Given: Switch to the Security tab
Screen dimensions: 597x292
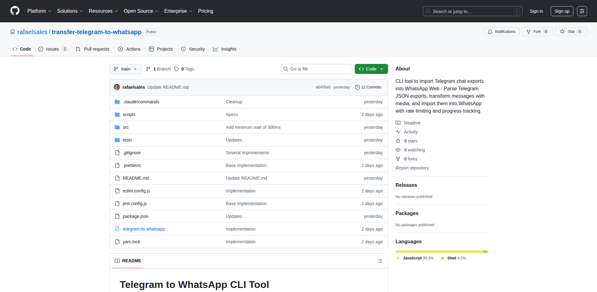Looking at the screenshot, I should click(x=193, y=49).
